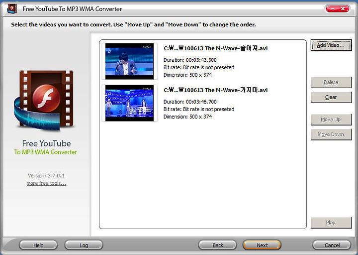Click the Move Down button
Image resolution: width=358 pixels, height=255 pixels.
331,134
